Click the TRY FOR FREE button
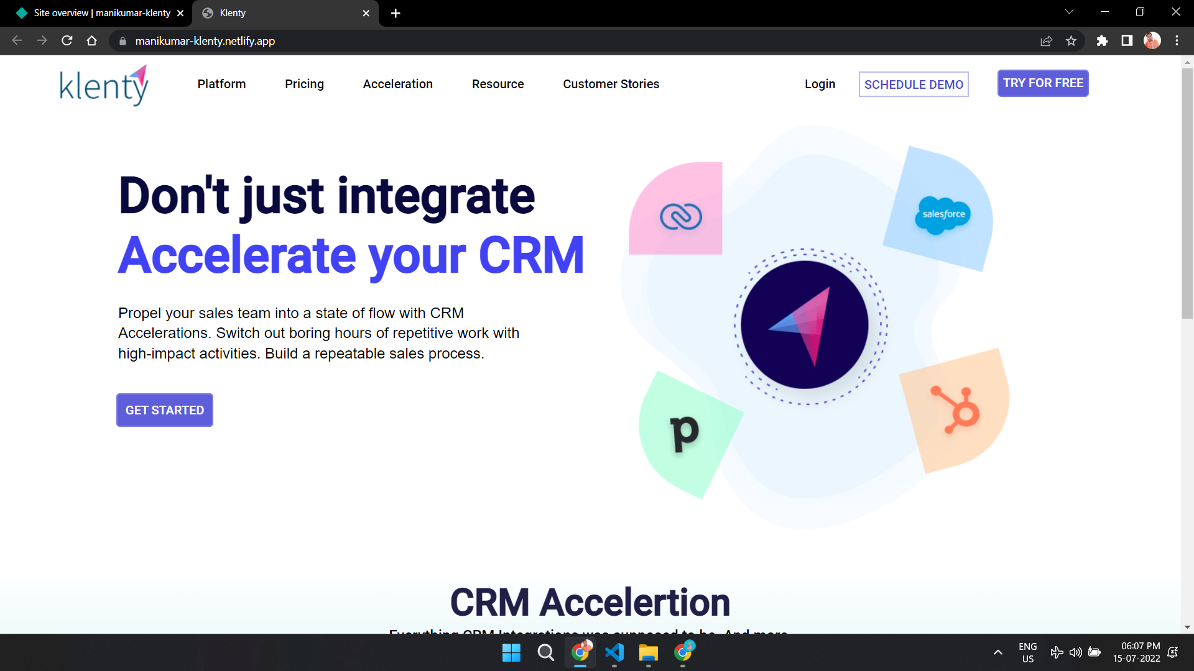The image size is (1194, 671). click(x=1043, y=83)
